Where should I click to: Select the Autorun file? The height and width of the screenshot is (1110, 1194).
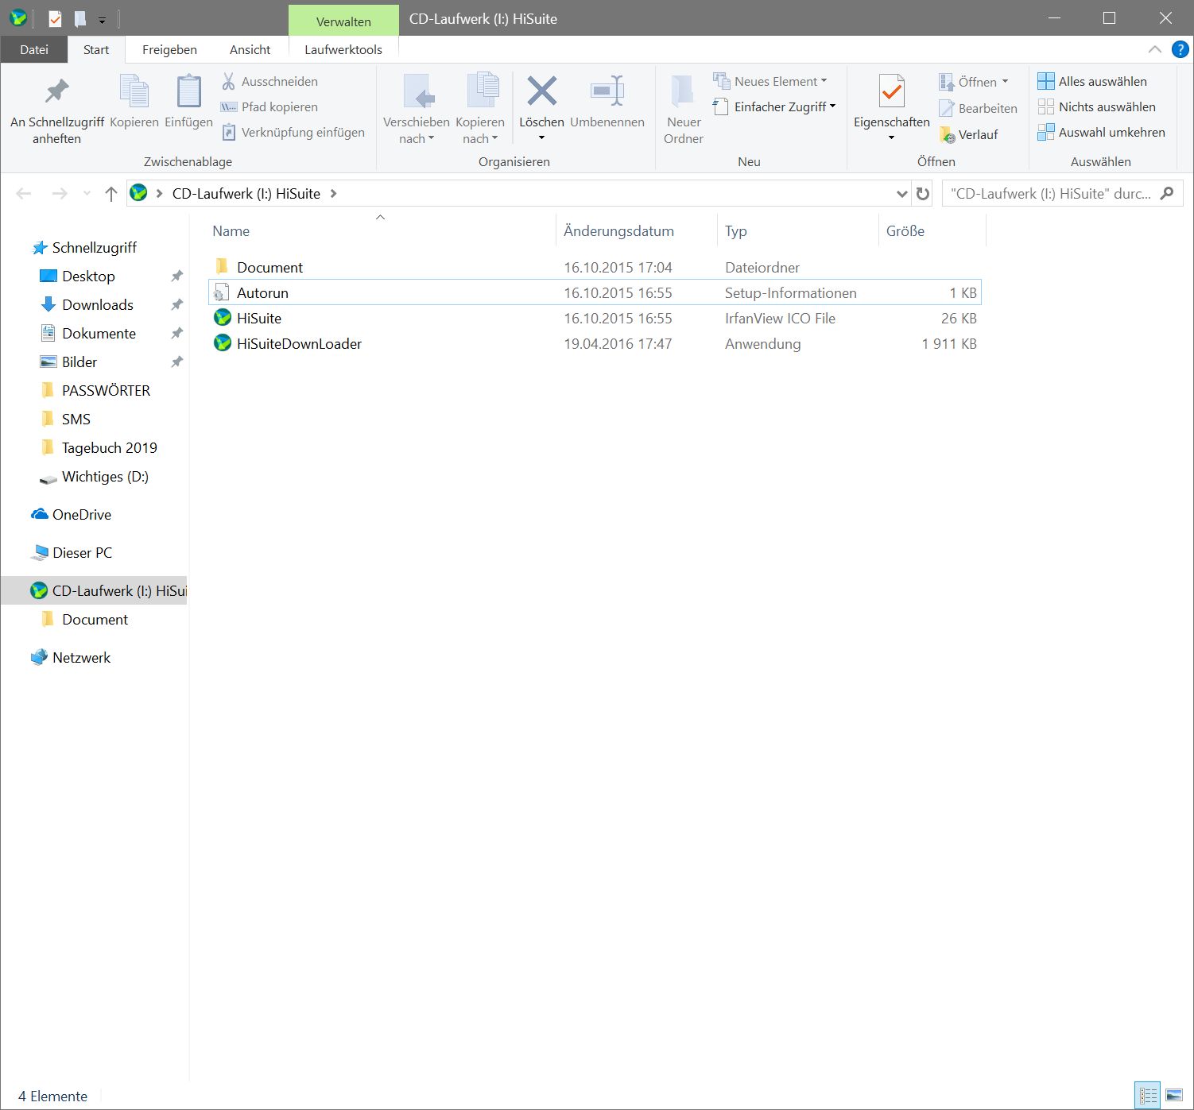(594, 292)
